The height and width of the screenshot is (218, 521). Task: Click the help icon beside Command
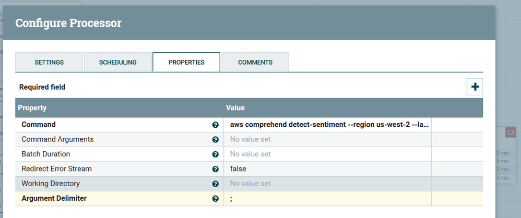coord(215,125)
